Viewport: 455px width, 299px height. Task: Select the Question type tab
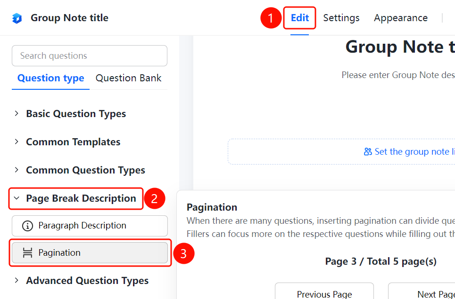click(x=51, y=78)
